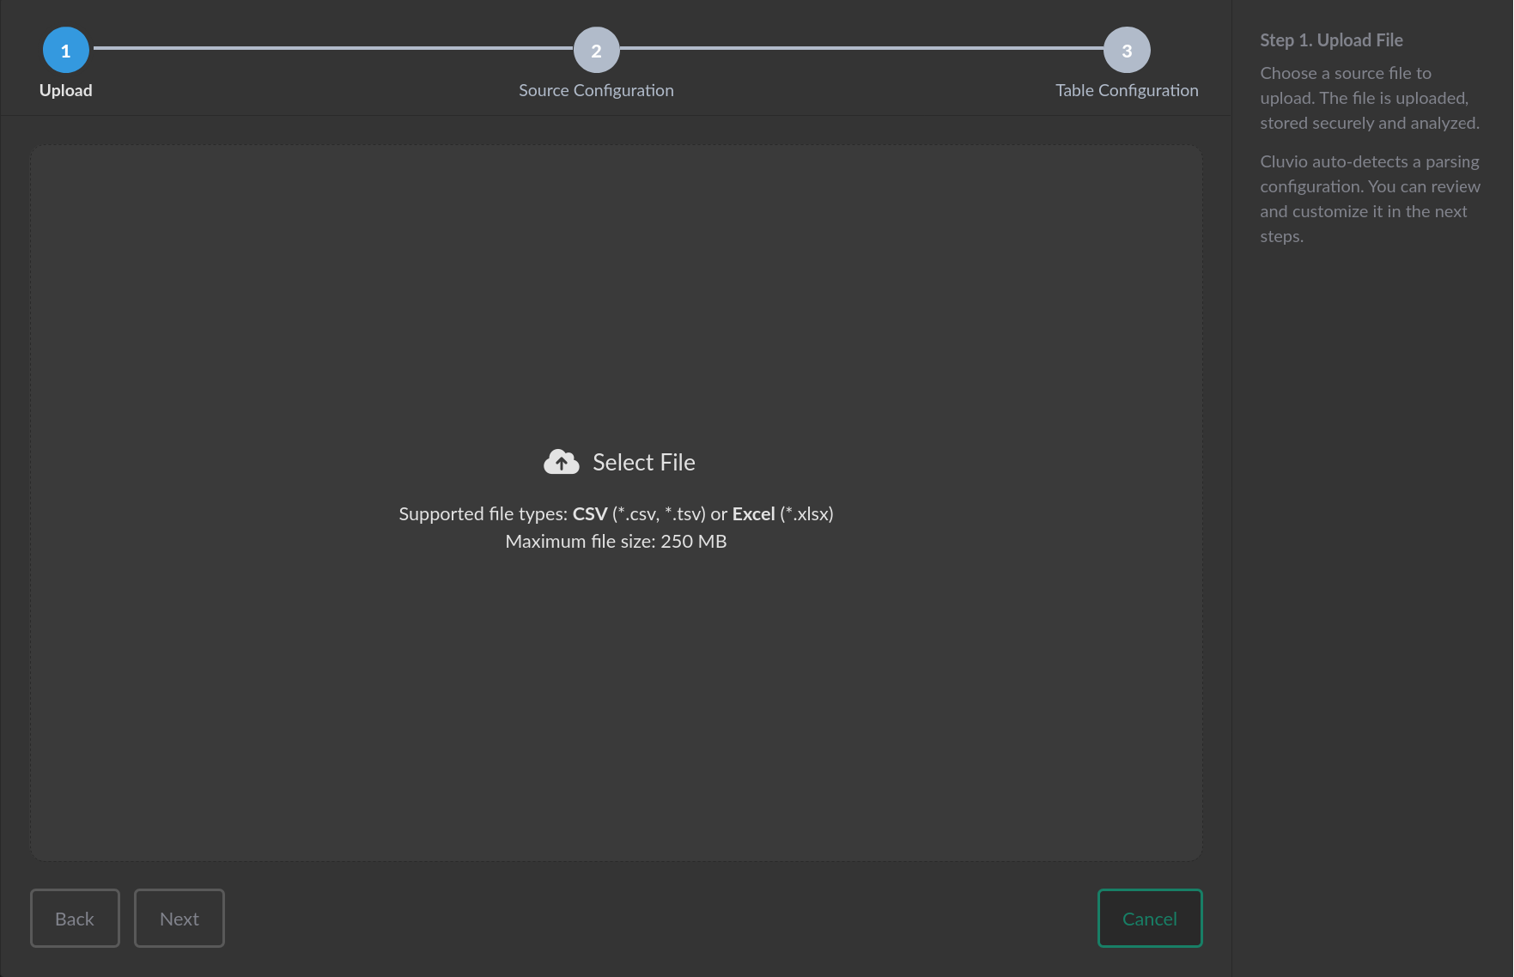Click the 'Choose a source file' help paragraph

coord(1369,98)
